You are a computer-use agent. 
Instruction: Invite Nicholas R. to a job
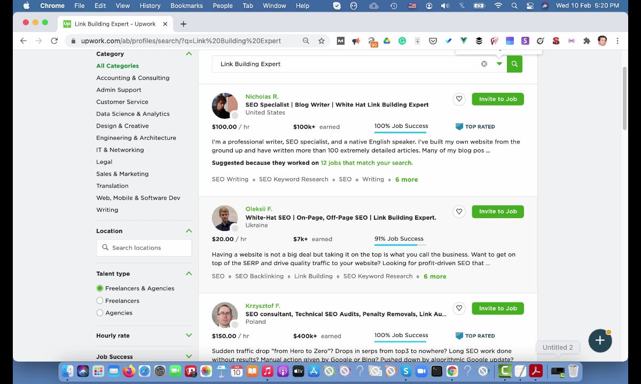pos(498,99)
